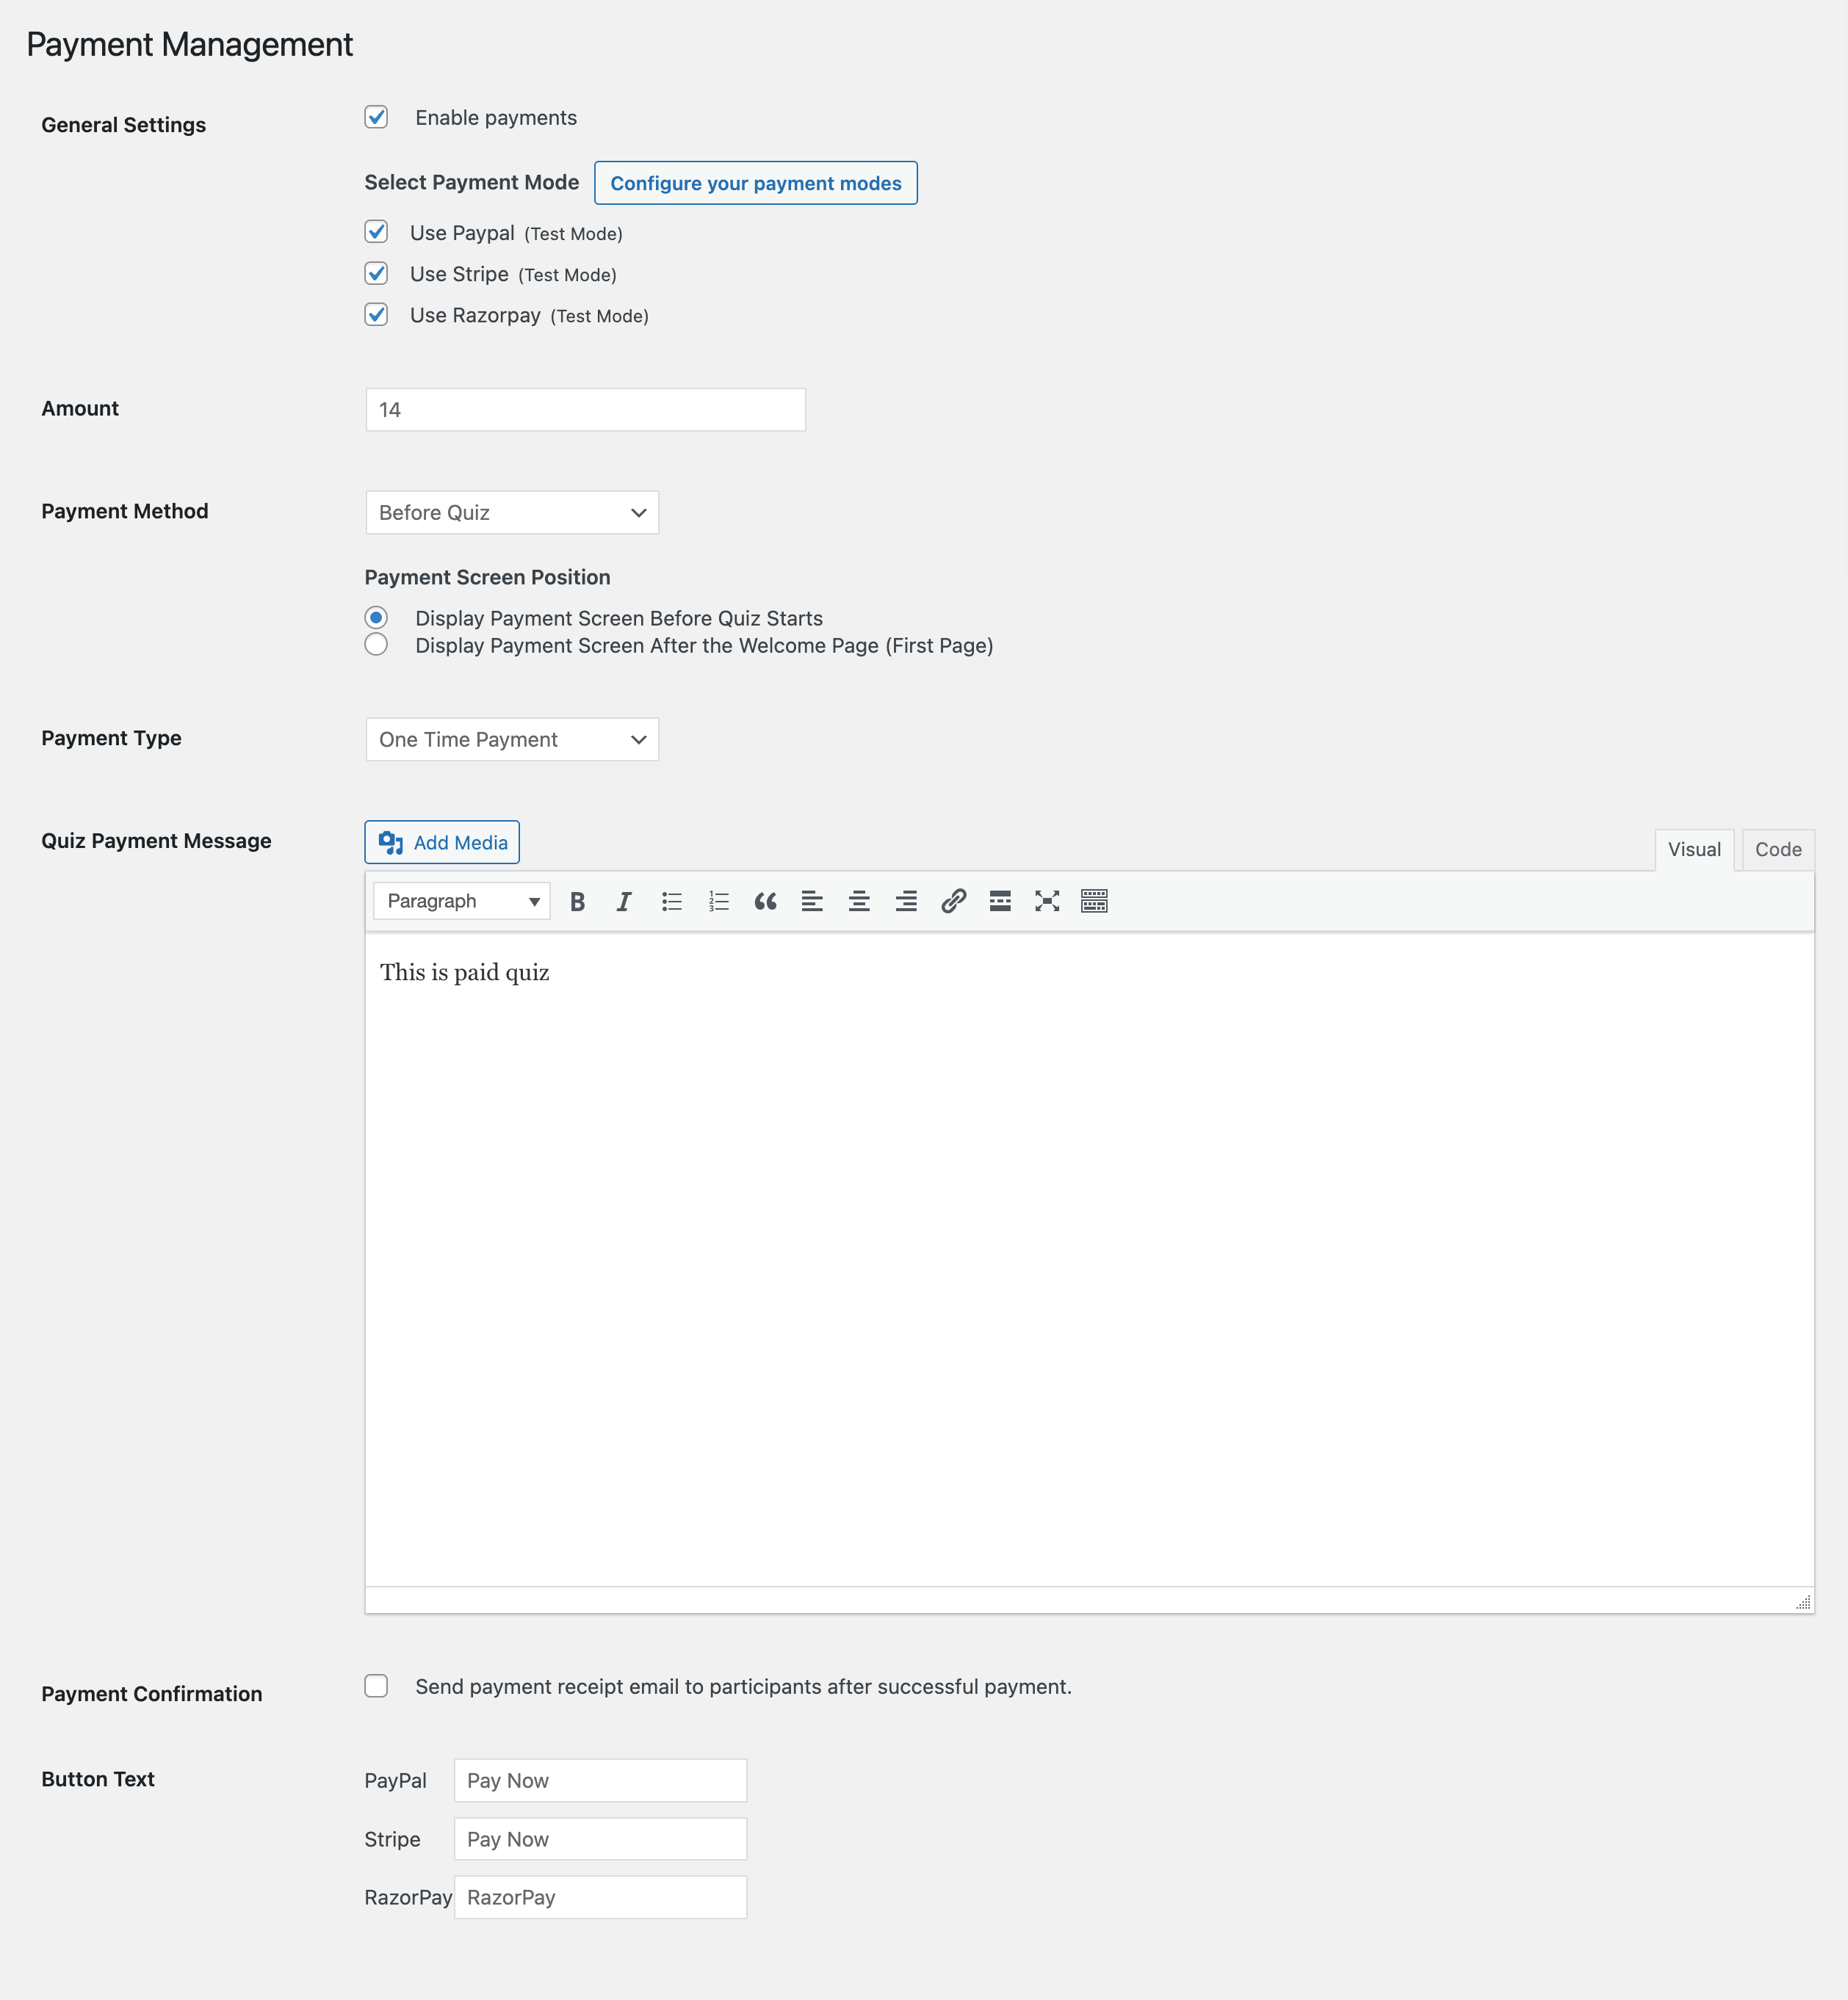The height and width of the screenshot is (2000, 1848).
Task: Toggle the toolbar kitchen sink icon
Action: 1094,902
